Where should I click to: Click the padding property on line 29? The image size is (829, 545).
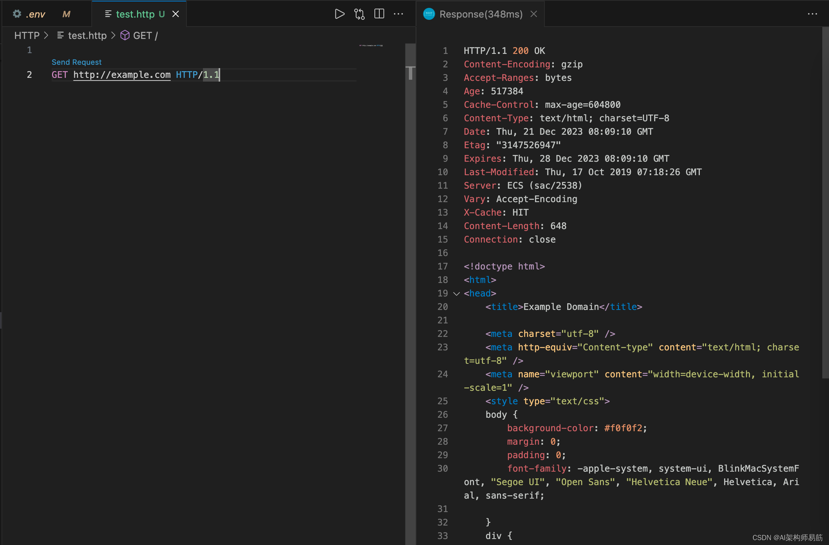pos(526,455)
